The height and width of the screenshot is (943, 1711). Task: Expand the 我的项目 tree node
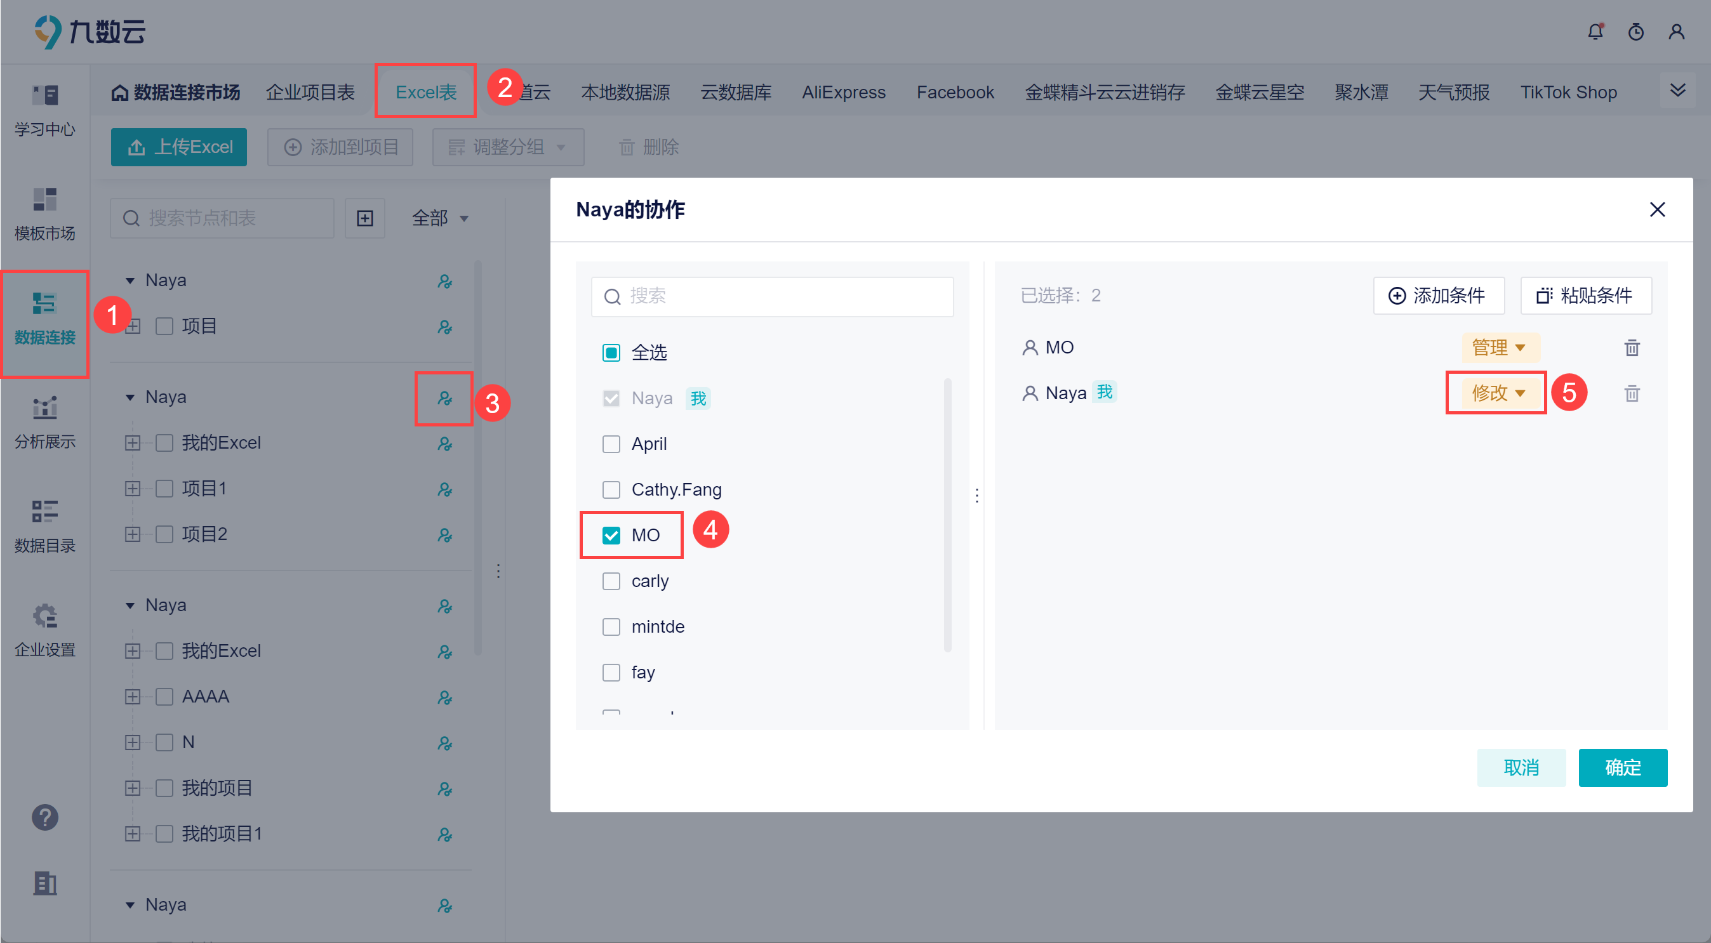(x=133, y=788)
